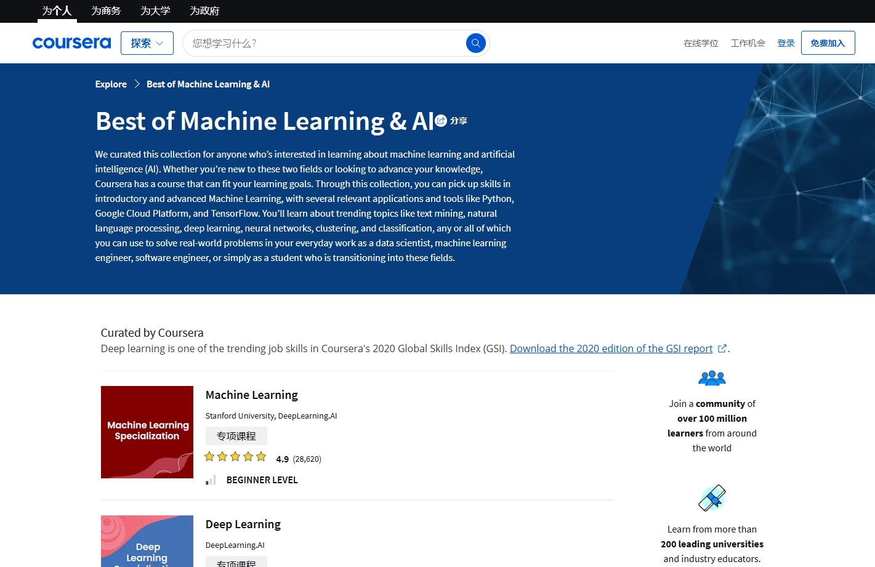Click the Machine Learning course title
Viewport: 875px width, 567px height.
pyautogui.click(x=252, y=395)
